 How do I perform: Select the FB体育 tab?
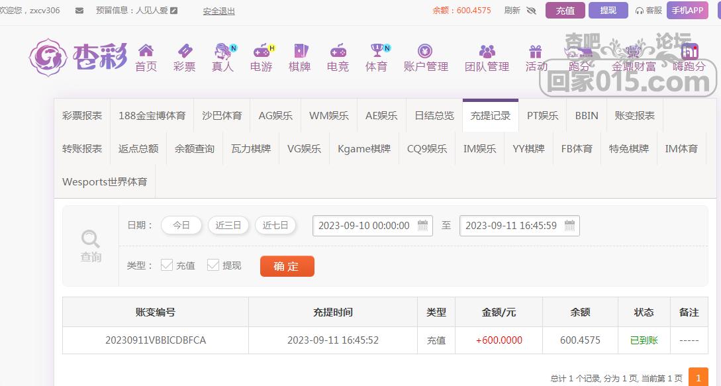click(577, 148)
